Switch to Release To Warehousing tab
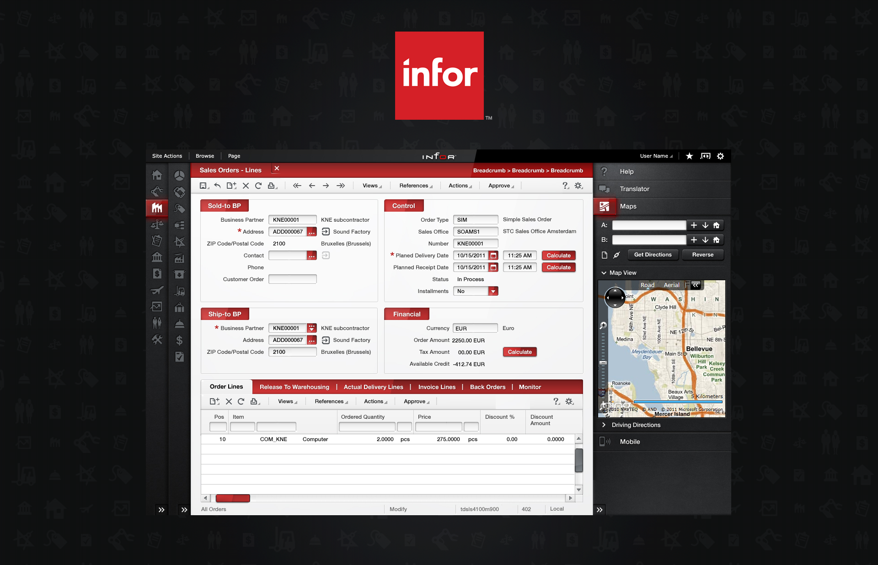The height and width of the screenshot is (565, 878). [x=294, y=387]
